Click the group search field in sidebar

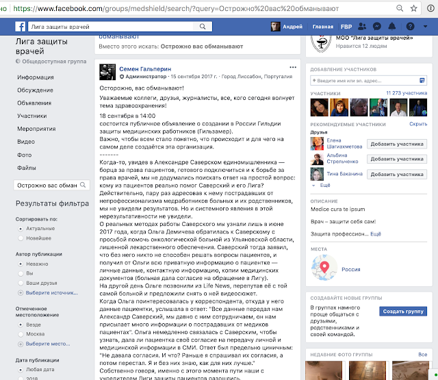coord(52,186)
